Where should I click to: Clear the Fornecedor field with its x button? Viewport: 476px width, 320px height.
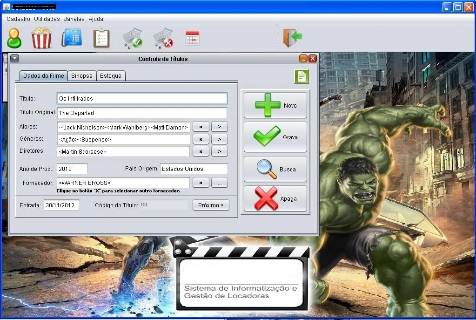(201, 183)
